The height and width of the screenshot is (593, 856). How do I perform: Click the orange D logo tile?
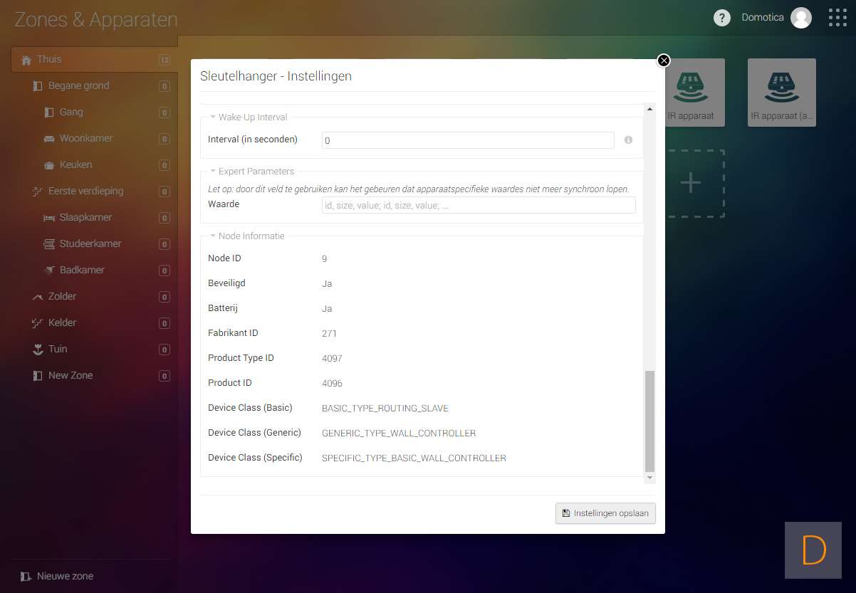[x=813, y=550]
